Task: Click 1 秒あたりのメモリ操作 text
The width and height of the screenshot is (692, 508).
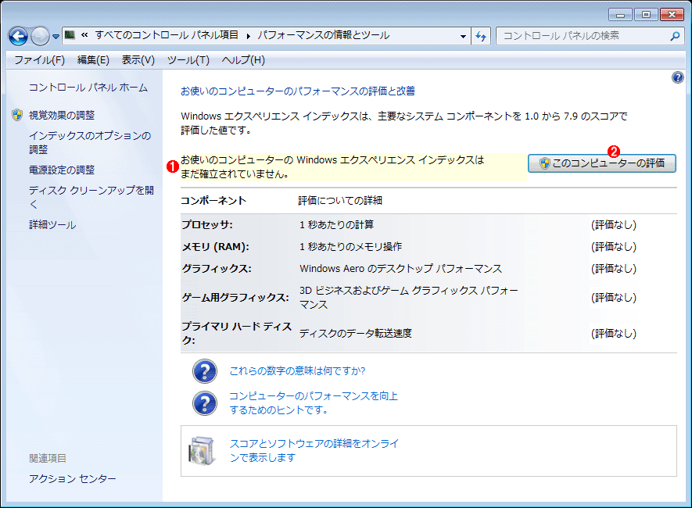Action: [351, 247]
